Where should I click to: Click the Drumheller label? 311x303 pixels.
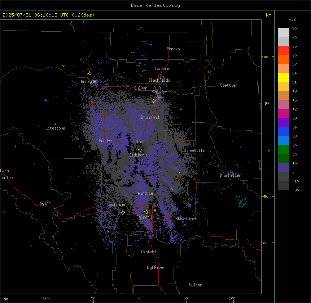[x=230, y=175]
